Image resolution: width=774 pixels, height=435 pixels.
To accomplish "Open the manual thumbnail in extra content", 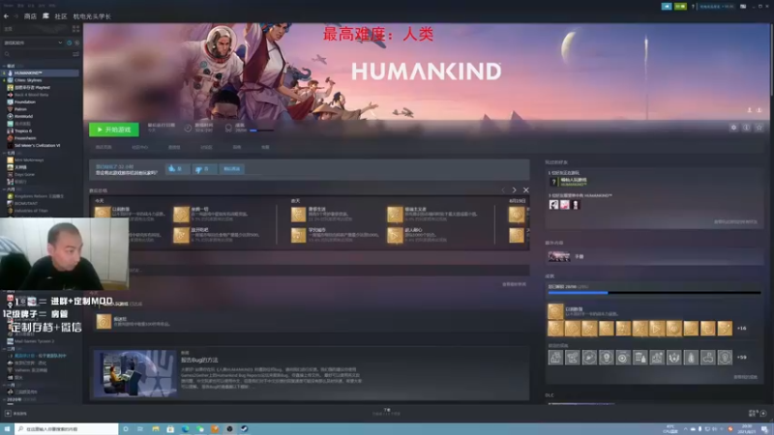I will coord(559,256).
